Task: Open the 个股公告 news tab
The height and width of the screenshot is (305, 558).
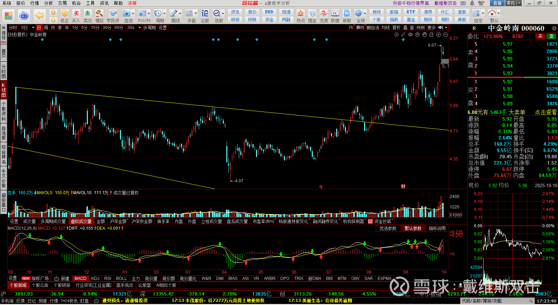Action: click(x=40, y=285)
